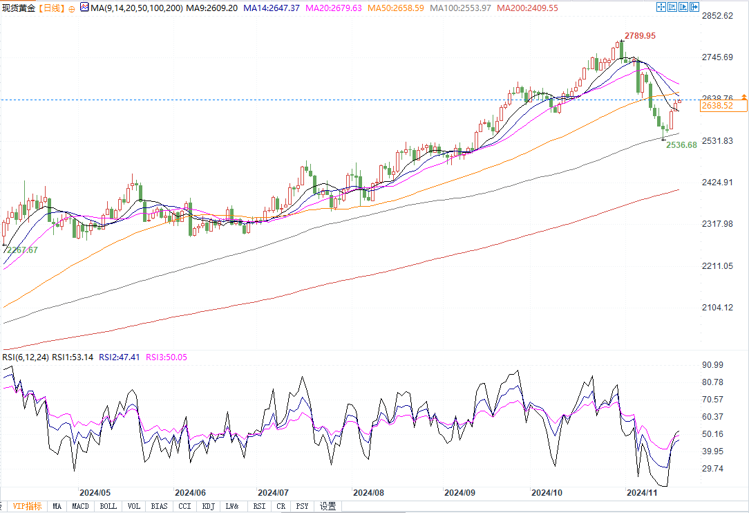The height and width of the screenshot is (513, 749).
Task: Click the orange circle icon beside 日线
Action: [73, 8]
